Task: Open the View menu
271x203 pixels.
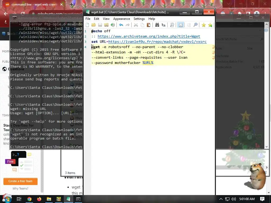Action: tap(106, 19)
